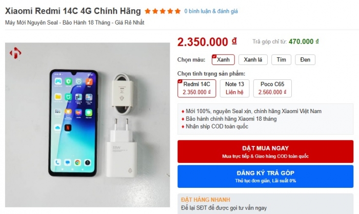Select Redmi 14C product variant

coord(196,88)
